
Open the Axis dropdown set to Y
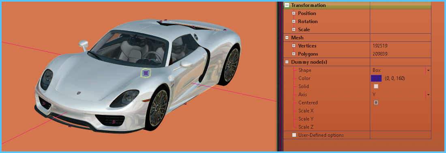click(x=428, y=95)
